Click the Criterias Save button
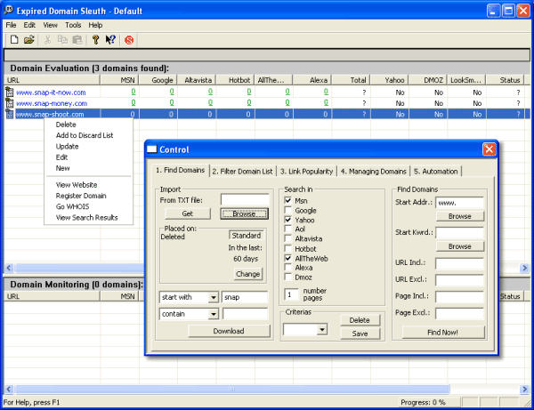This screenshot has height=410, width=534. tap(360, 334)
